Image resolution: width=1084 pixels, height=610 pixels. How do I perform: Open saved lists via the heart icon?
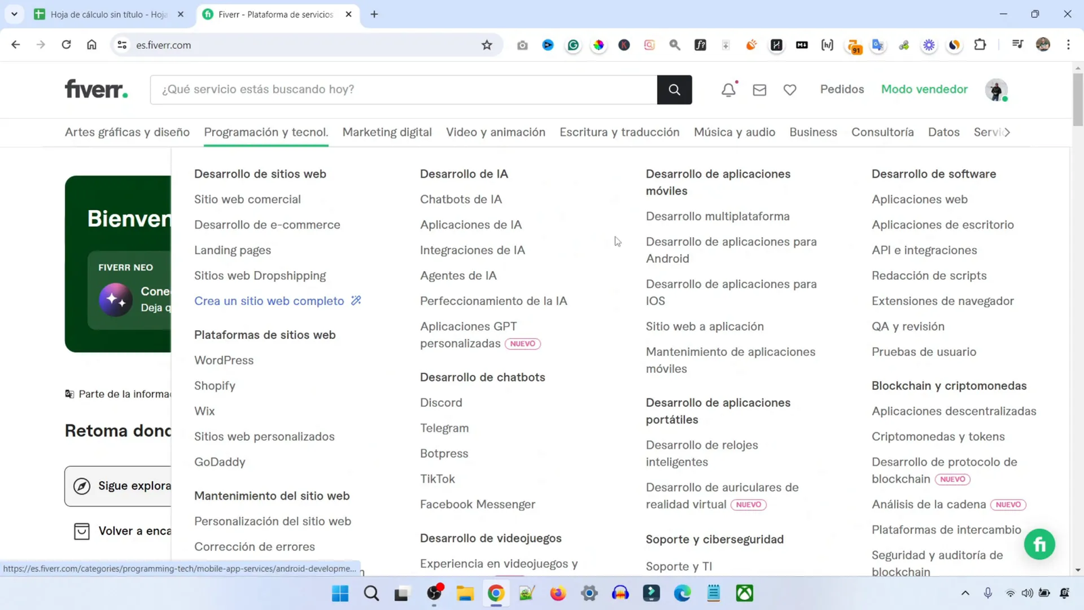[x=789, y=89]
